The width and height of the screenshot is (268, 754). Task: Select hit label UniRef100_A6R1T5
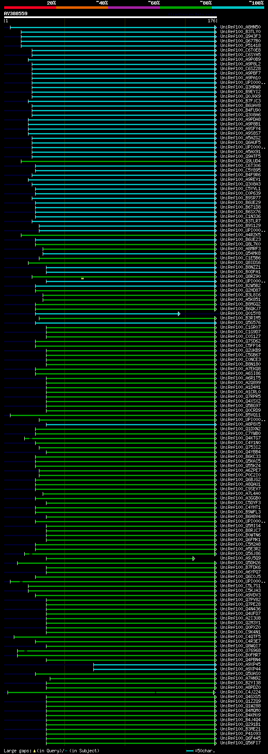tap(240, 378)
